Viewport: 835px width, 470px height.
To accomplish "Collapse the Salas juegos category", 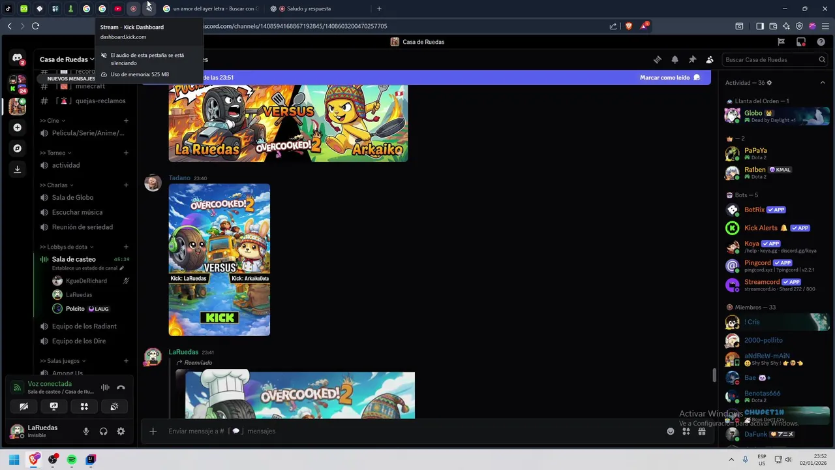I will coord(63,361).
